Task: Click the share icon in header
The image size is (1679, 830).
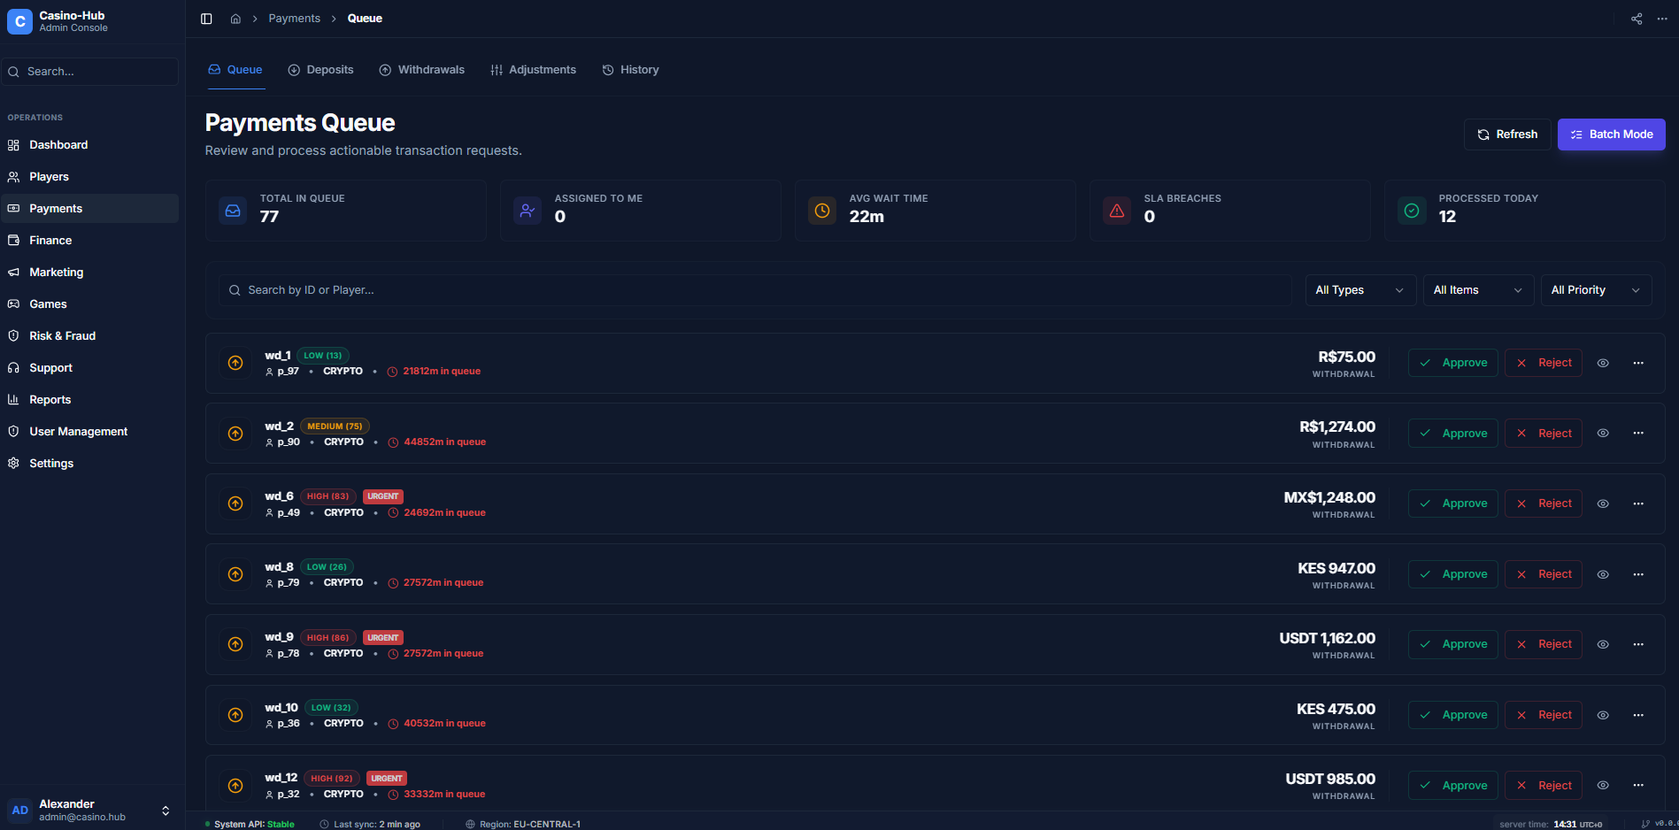Action: click(1637, 19)
